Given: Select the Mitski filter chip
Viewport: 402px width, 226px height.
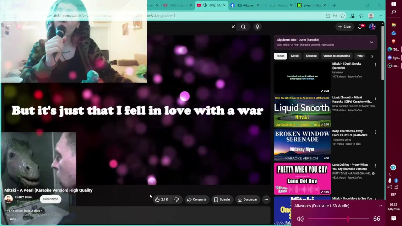Looking at the screenshot, I should coord(295,56).
